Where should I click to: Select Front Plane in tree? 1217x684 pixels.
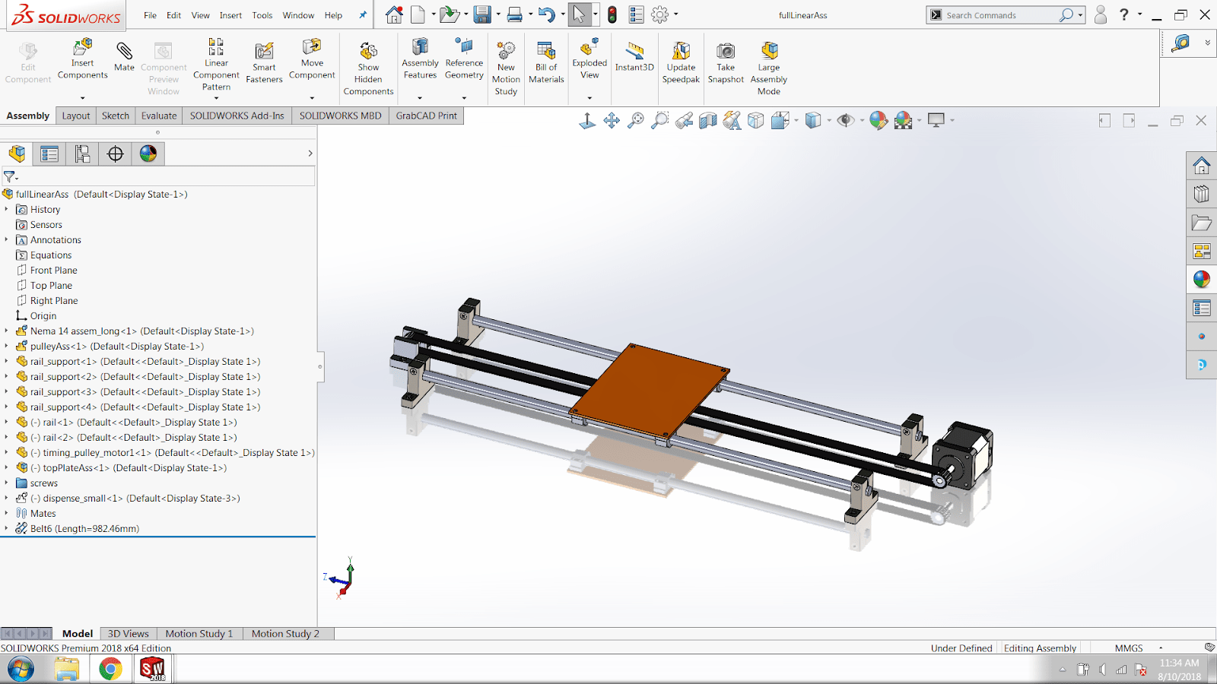tap(53, 270)
